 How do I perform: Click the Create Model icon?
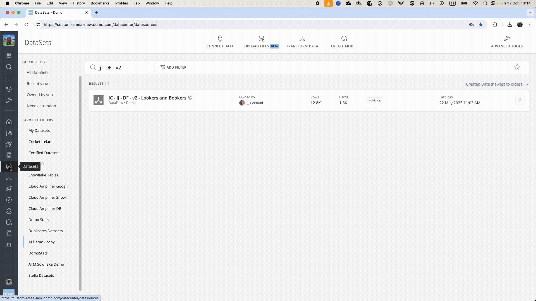click(x=344, y=39)
